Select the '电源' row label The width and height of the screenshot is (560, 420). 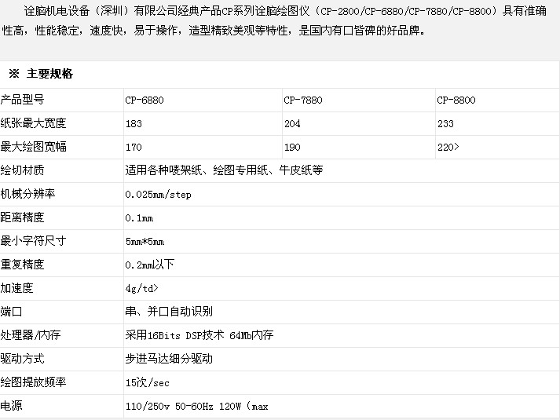[x=11, y=406]
